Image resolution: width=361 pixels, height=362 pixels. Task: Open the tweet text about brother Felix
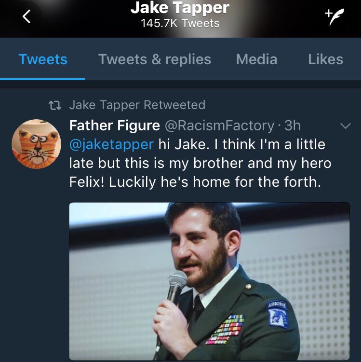point(200,163)
